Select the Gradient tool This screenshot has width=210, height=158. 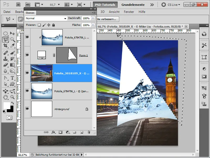(12, 65)
